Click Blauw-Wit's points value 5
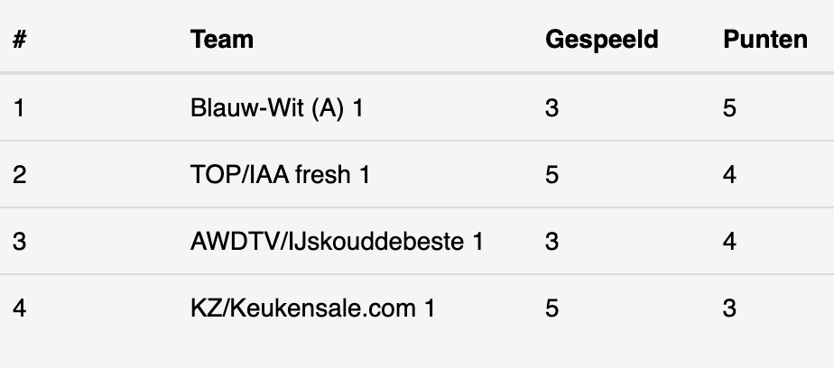The image size is (834, 368). (x=729, y=108)
